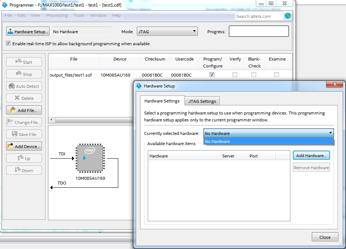The width and height of the screenshot is (346, 249).
Task: Click Add Hardware button
Action: click(x=311, y=155)
